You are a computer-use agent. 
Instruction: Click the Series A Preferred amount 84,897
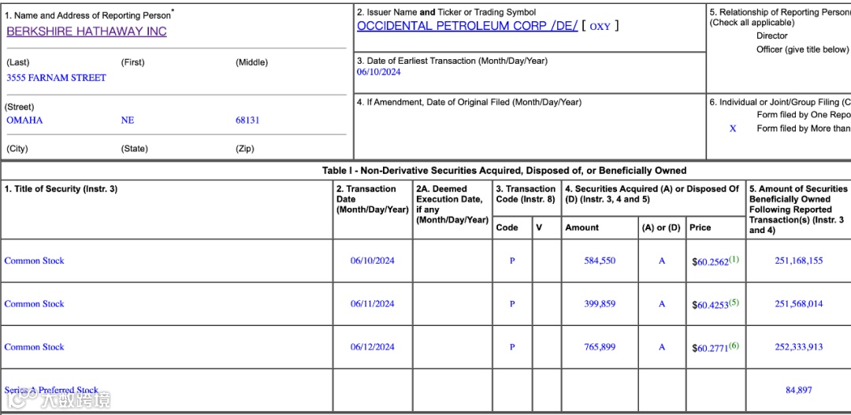pyautogui.click(x=799, y=390)
